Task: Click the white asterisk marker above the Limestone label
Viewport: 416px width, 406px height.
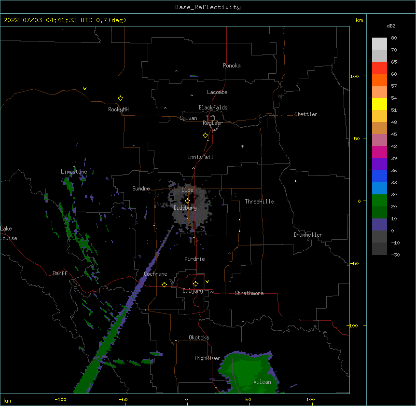Action: [74, 167]
